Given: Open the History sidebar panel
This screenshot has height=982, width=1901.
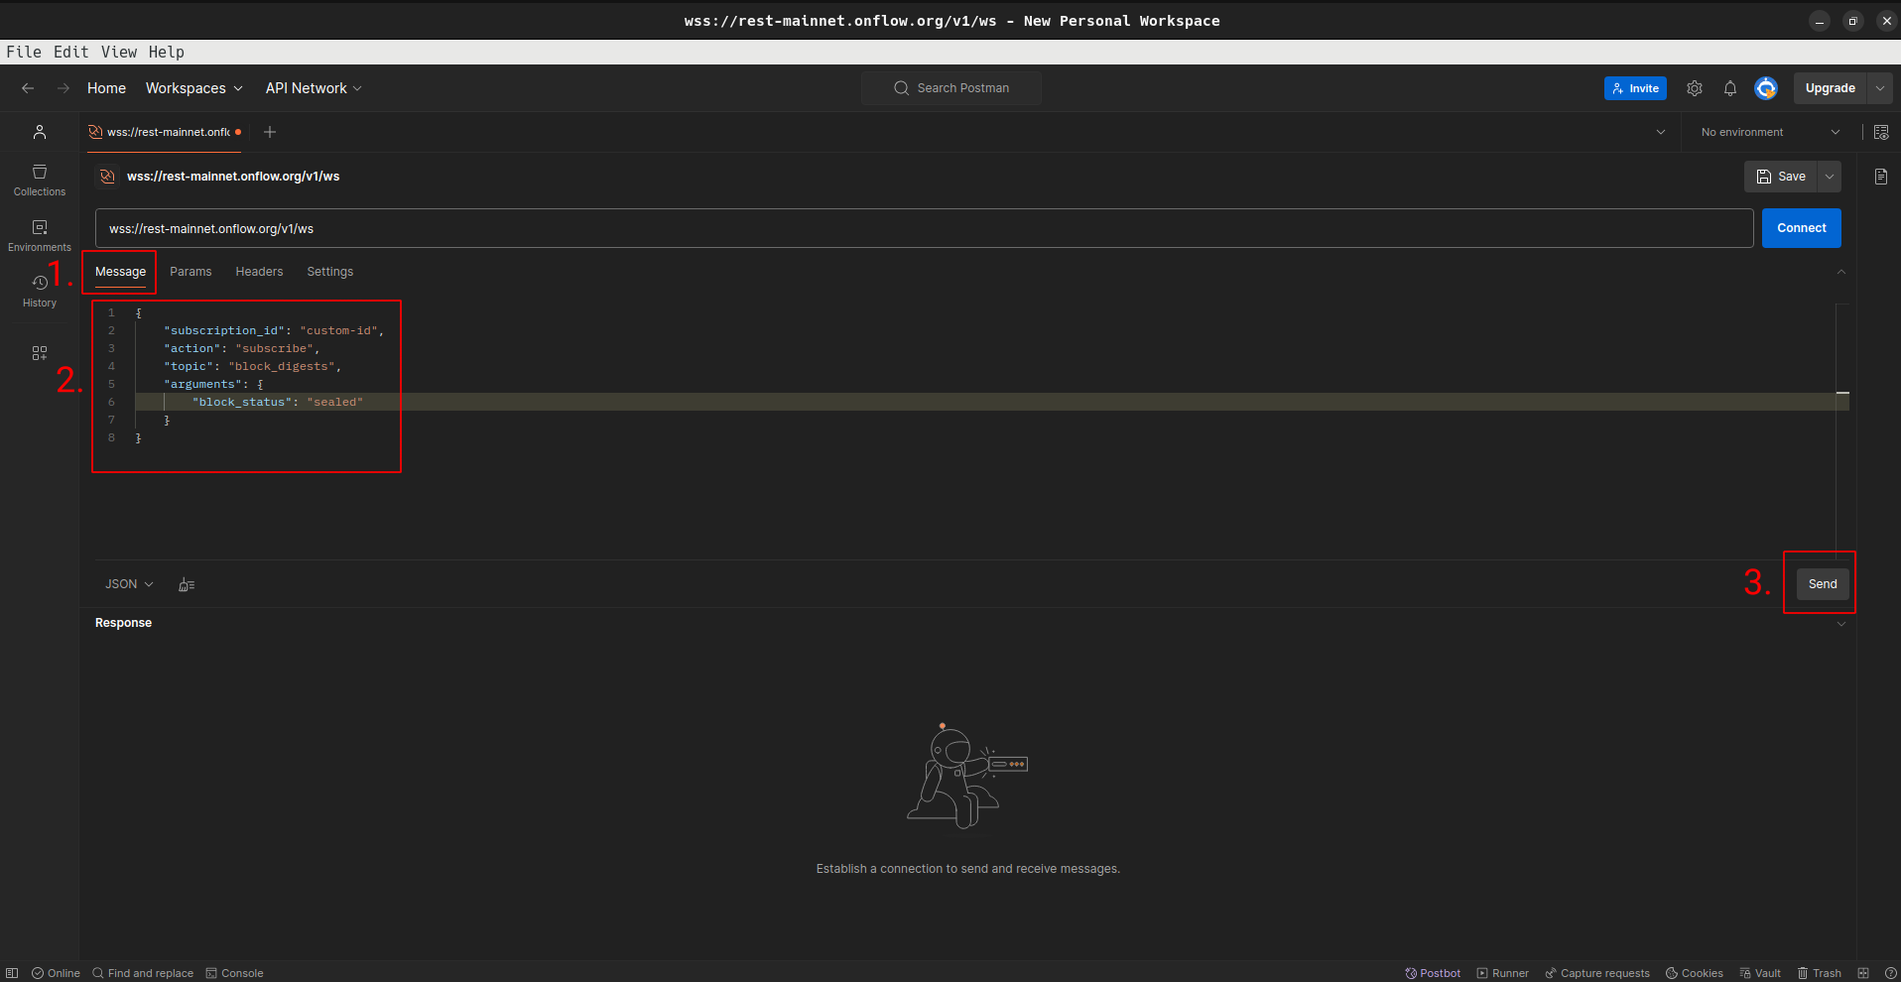Looking at the screenshot, I should pyautogui.click(x=40, y=291).
